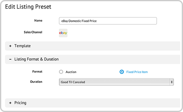Image resolution: width=183 pixels, height=112 pixels.
Task: Click the Name field label
Action: [38, 20]
